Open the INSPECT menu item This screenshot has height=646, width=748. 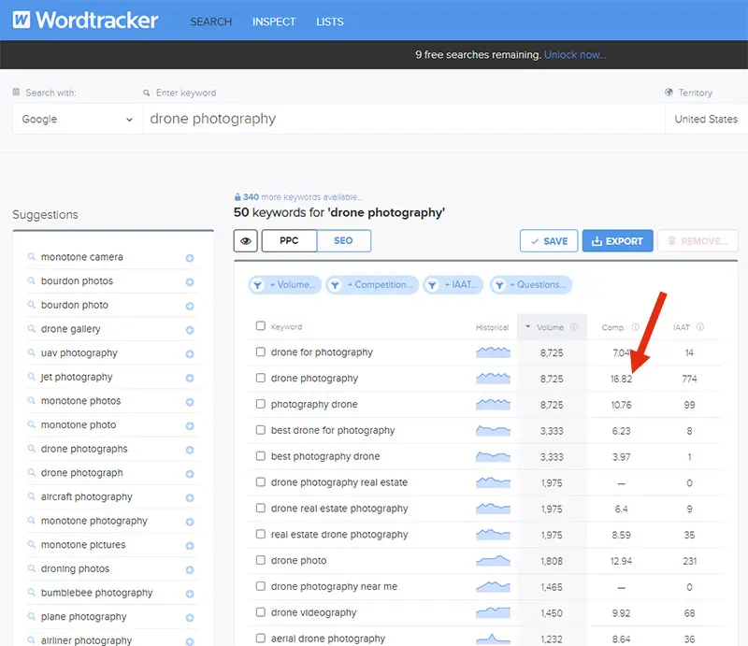tap(274, 22)
